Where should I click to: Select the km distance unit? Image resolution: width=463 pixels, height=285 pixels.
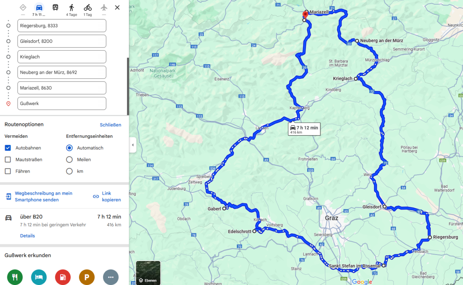coord(69,171)
